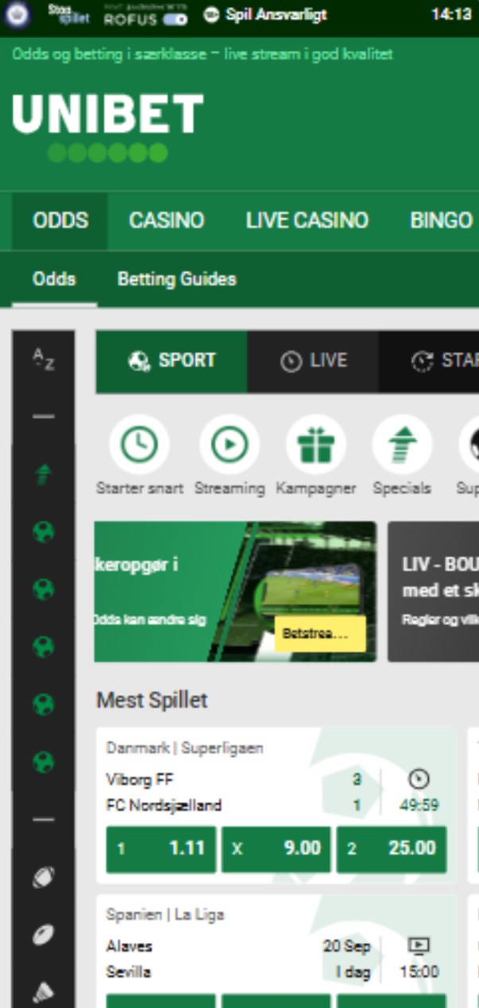Toggle the ROFUS switch
Viewport: 479px width, 1008px height.
coord(175,21)
